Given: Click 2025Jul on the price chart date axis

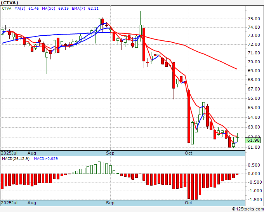Looking at the screenshot, I should [9, 153].
